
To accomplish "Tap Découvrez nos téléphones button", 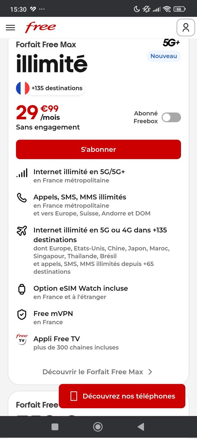I will 122,396.
